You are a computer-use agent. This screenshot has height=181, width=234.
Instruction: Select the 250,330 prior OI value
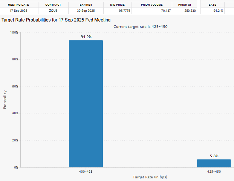click(x=190, y=11)
